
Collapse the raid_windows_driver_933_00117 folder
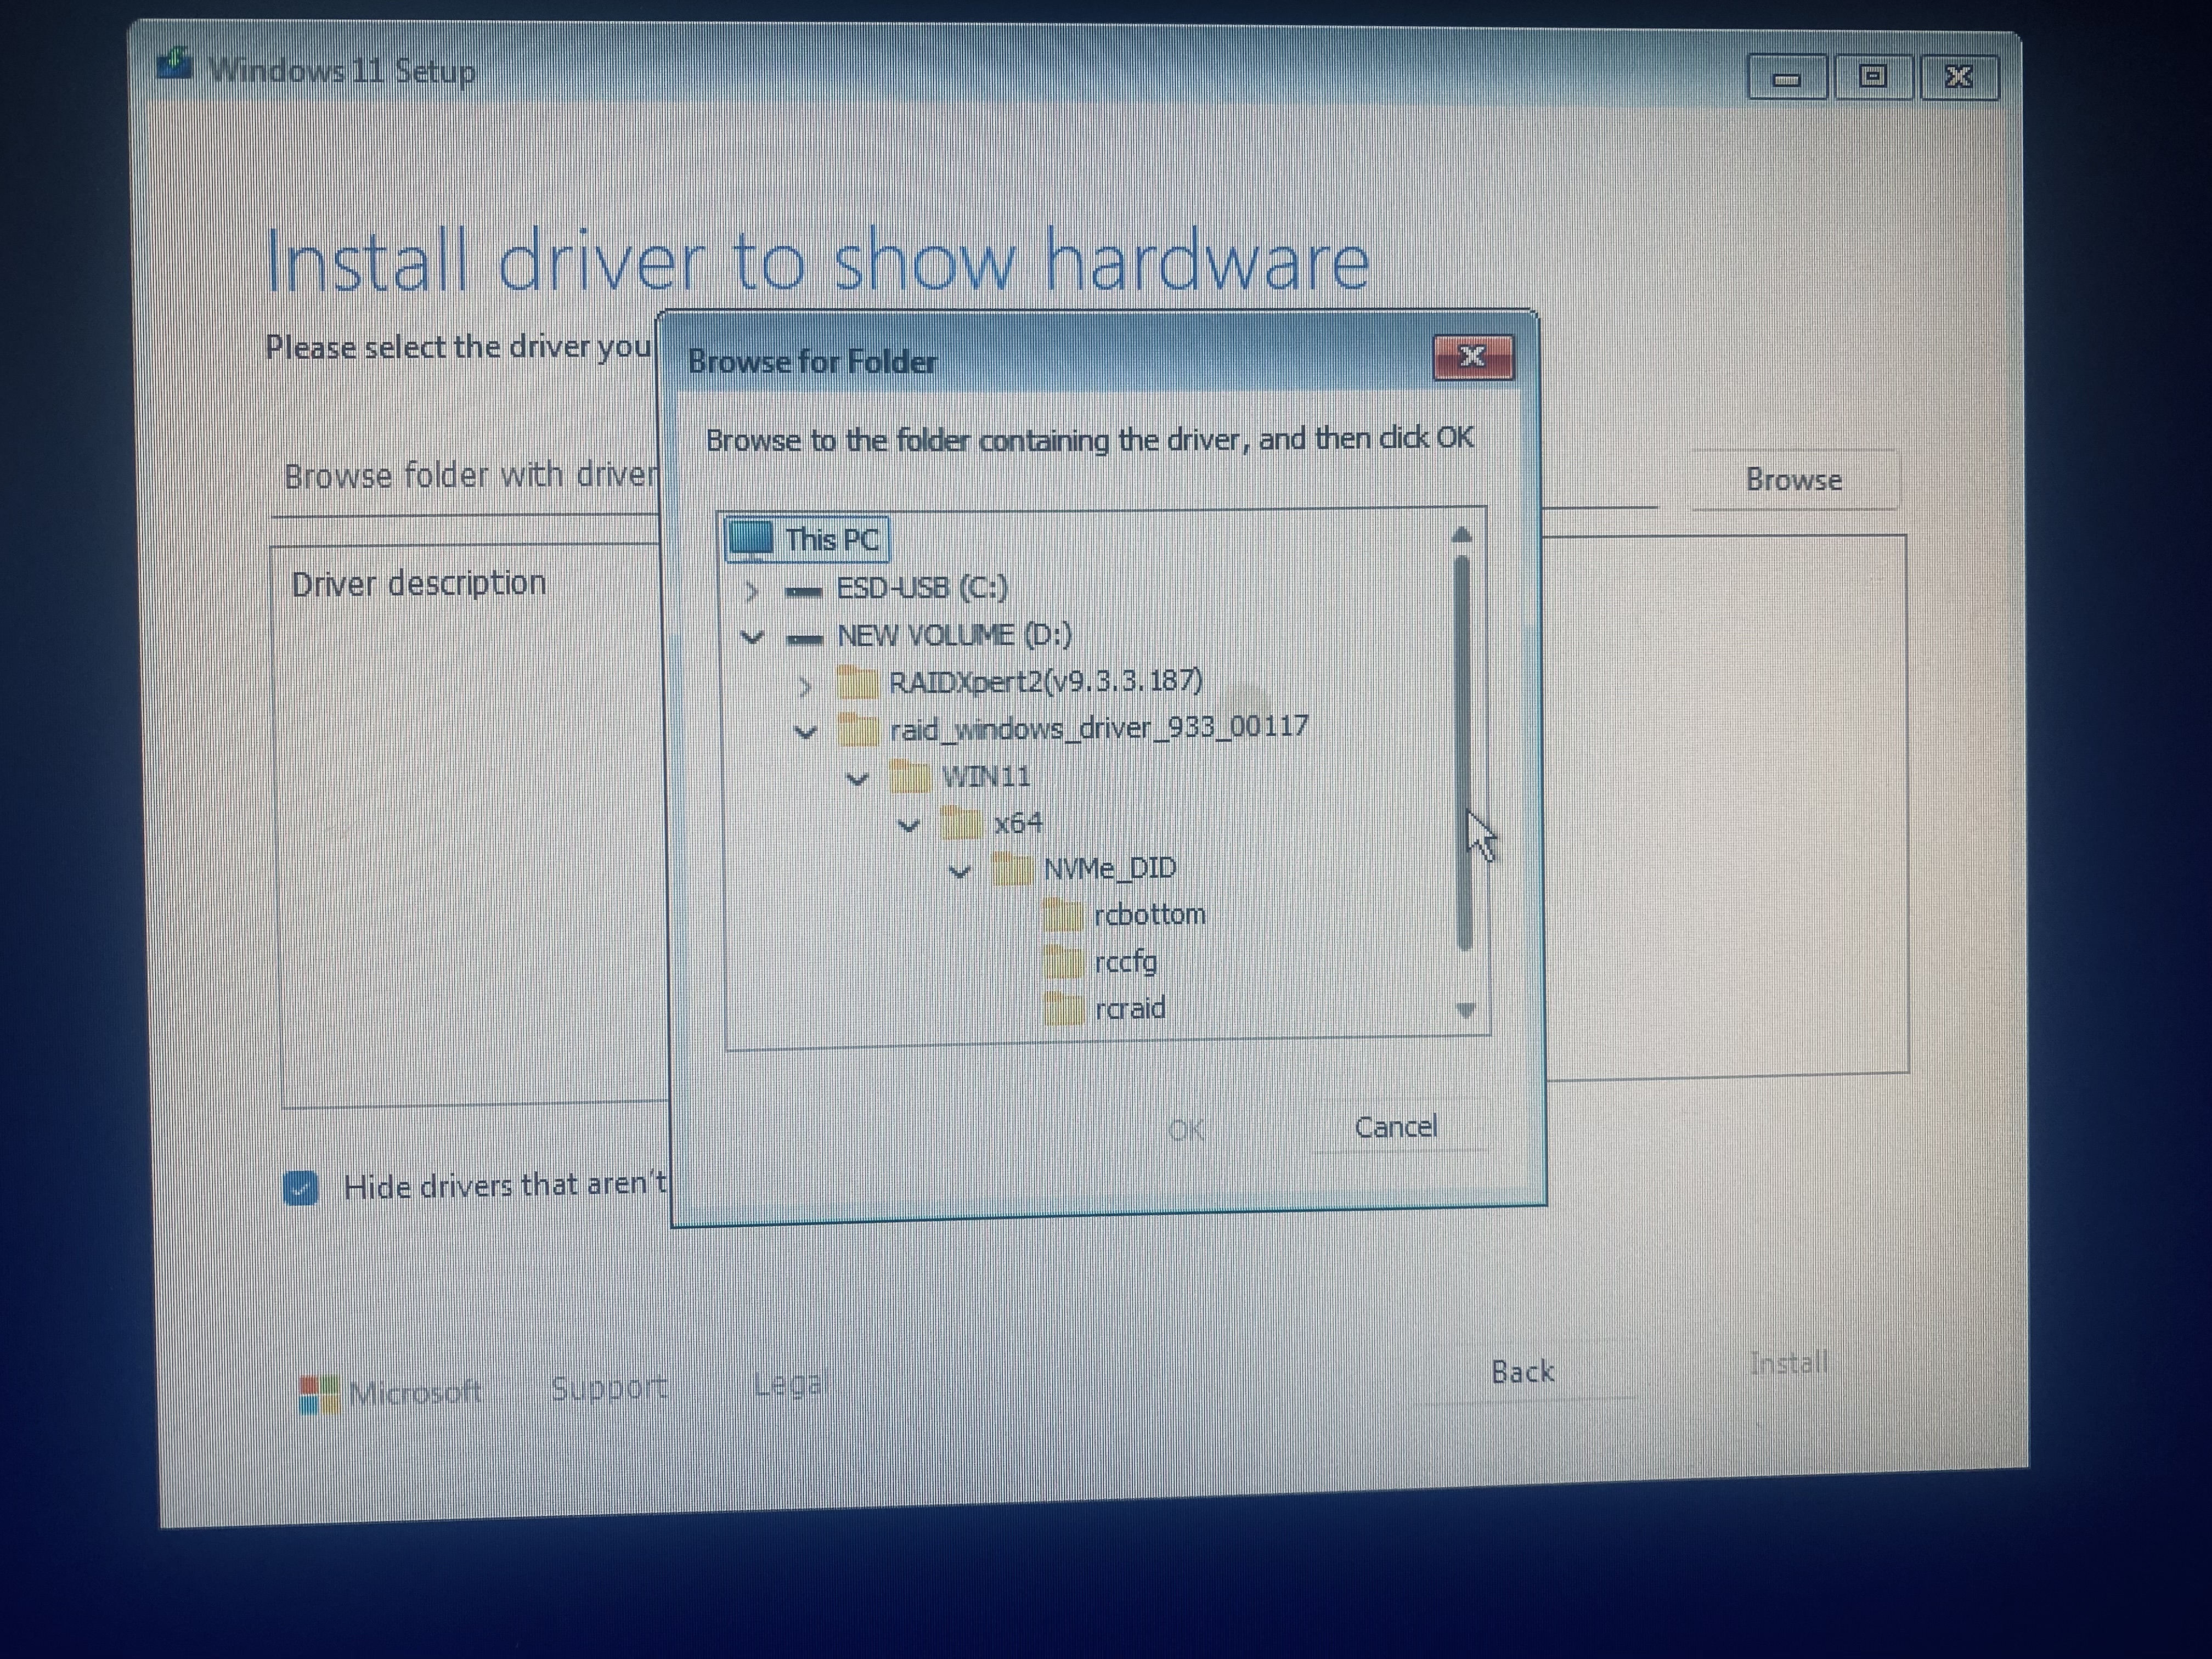point(805,732)
